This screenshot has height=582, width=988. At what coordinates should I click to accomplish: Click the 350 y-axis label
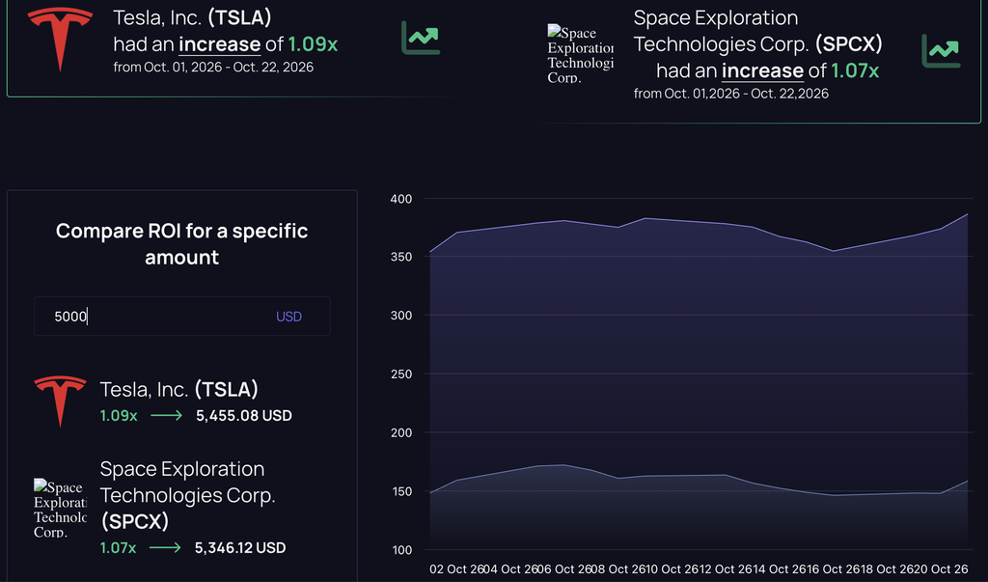401,257
